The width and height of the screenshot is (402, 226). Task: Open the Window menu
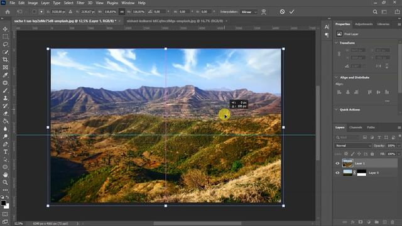click(x=128, y=3)
